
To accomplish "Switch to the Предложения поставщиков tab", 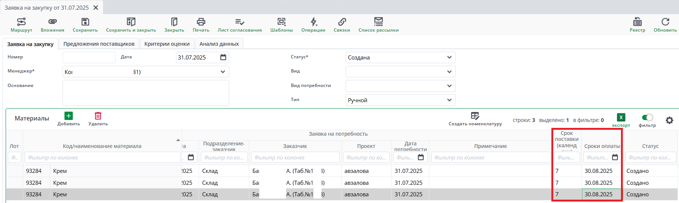I will 99,44.
